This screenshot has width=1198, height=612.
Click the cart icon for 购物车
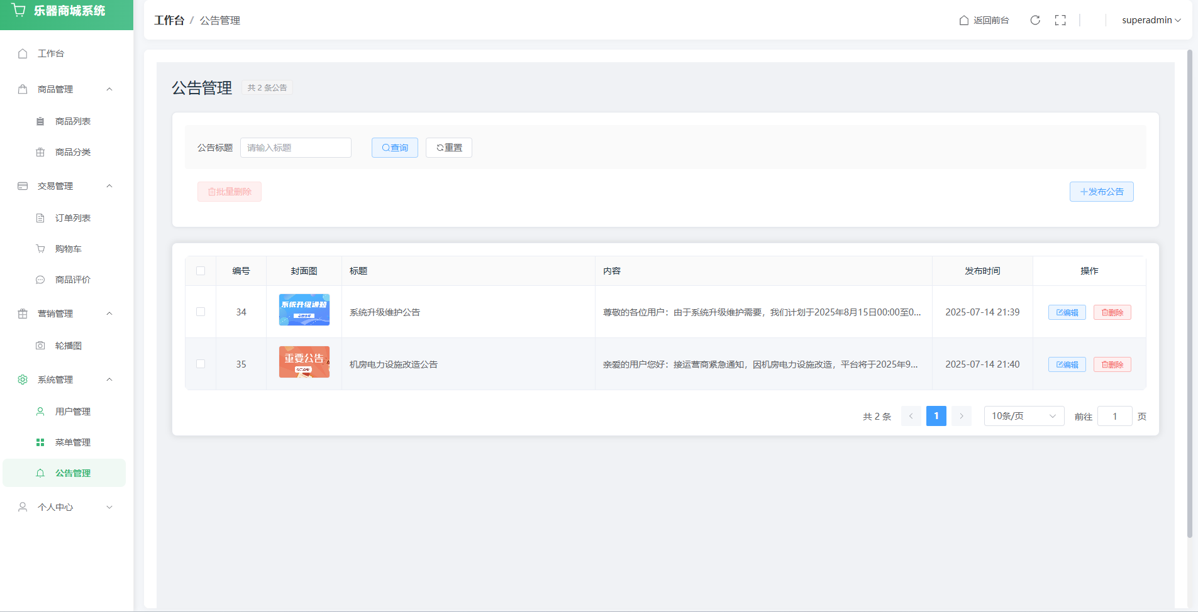coord(40,249)
